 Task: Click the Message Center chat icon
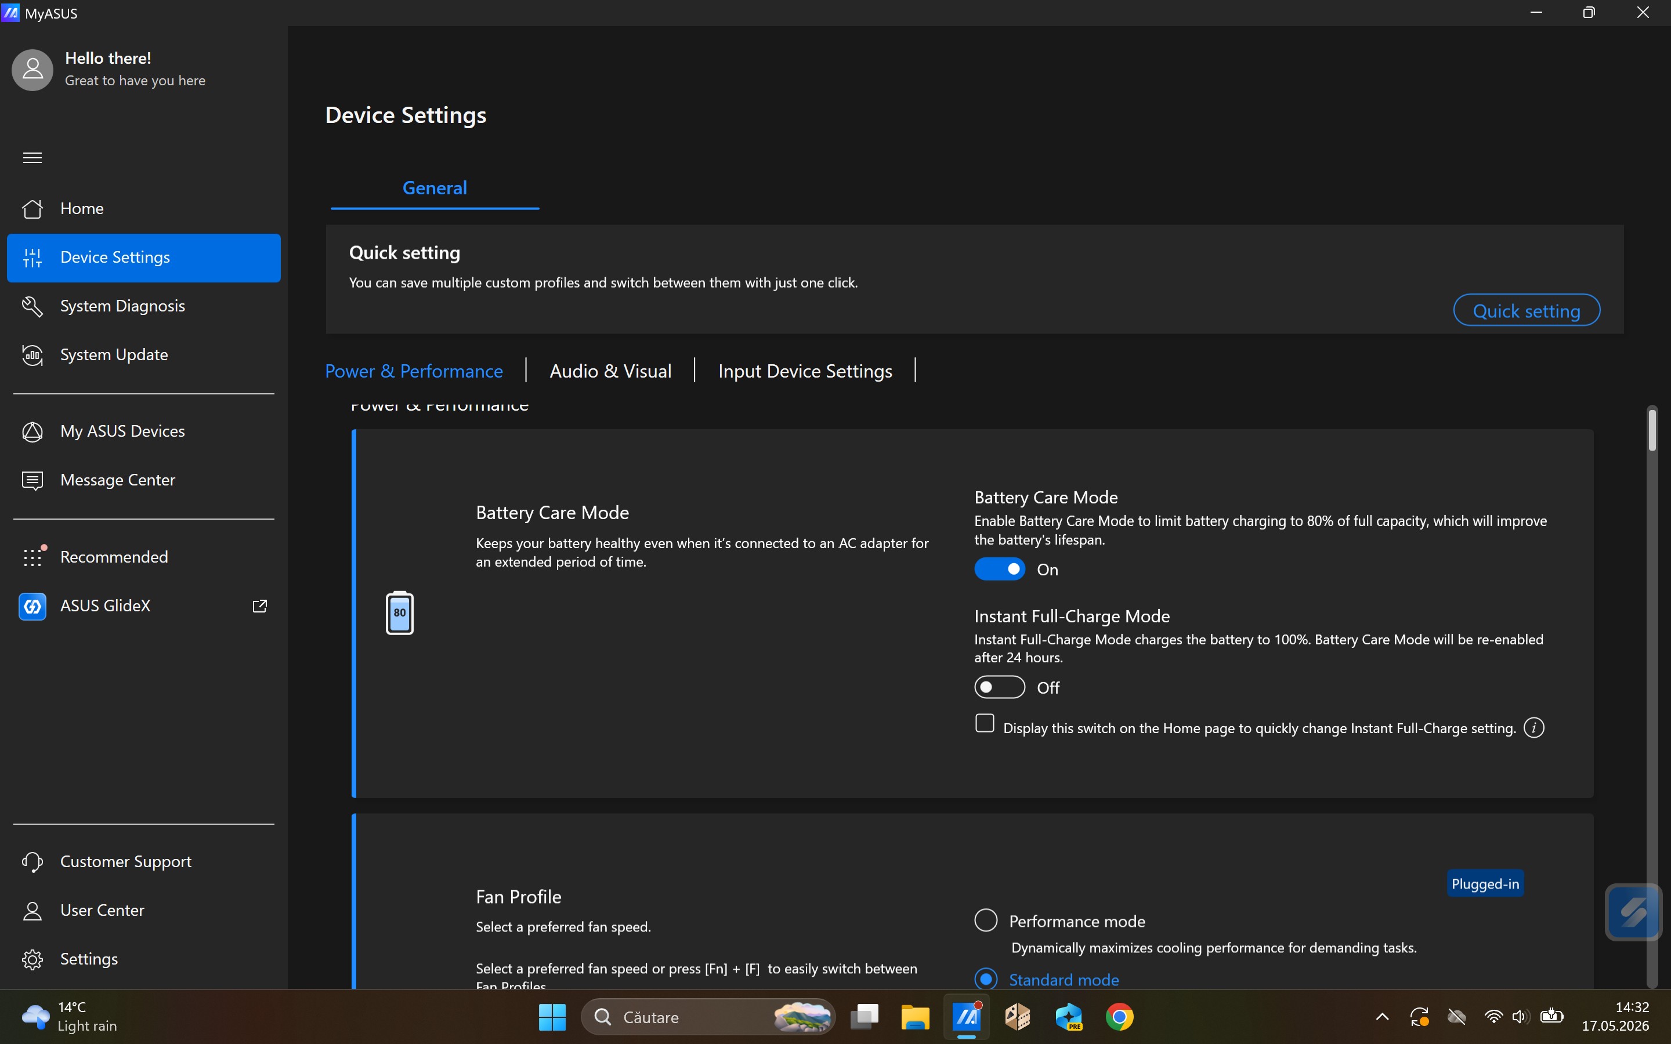point(32,480)
